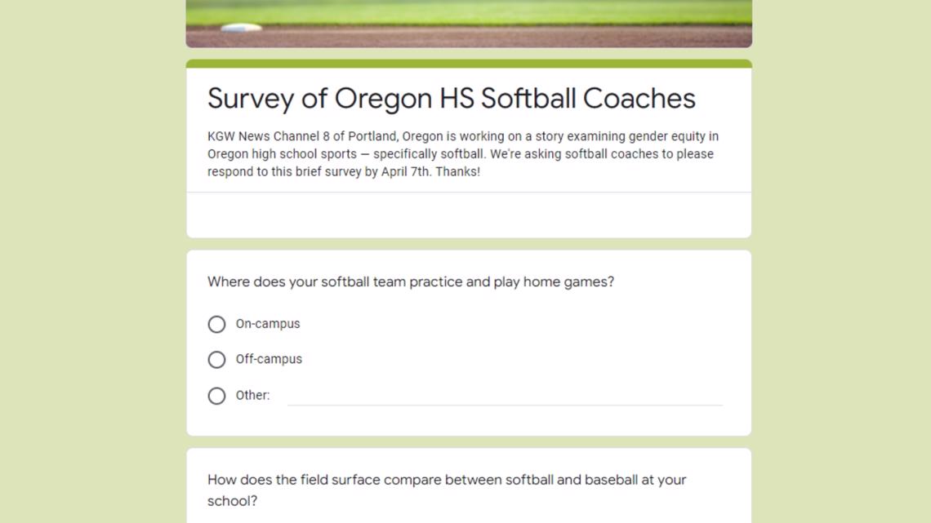931x523 pixels.
Task: Click the practice and home games question text
Action: [411, 281]
